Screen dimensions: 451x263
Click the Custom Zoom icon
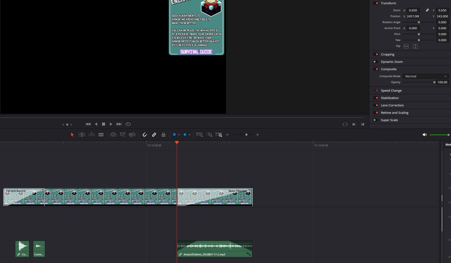(x=219, y=134)
